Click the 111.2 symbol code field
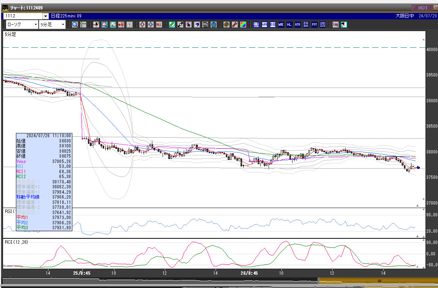This screenshot has height=288, width=438. click(23, 16)
